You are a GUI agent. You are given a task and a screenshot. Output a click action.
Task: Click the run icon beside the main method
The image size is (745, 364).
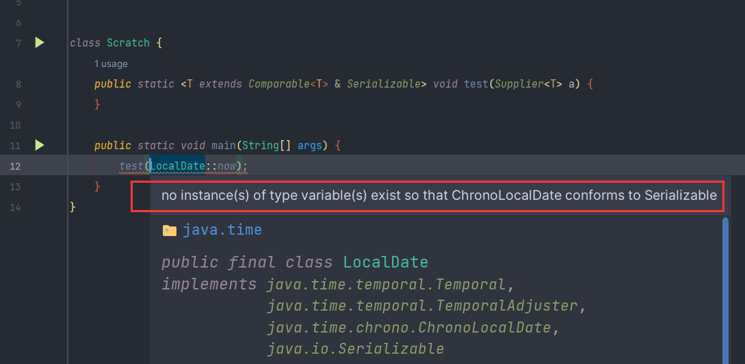(x=40, y=145)
